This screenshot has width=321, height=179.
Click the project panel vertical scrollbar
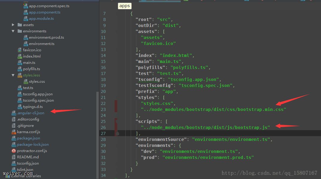pos(98,134)
